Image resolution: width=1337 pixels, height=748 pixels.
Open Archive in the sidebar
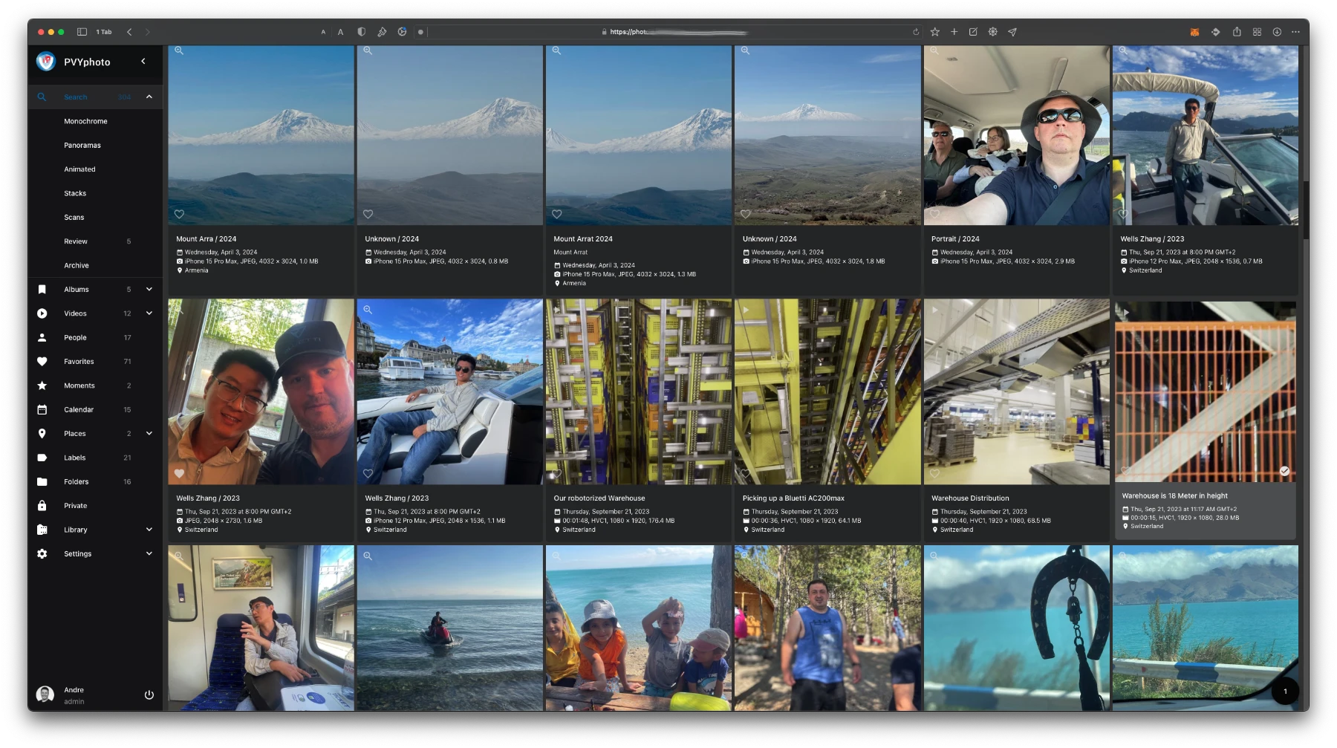click(x=77, y=265)
